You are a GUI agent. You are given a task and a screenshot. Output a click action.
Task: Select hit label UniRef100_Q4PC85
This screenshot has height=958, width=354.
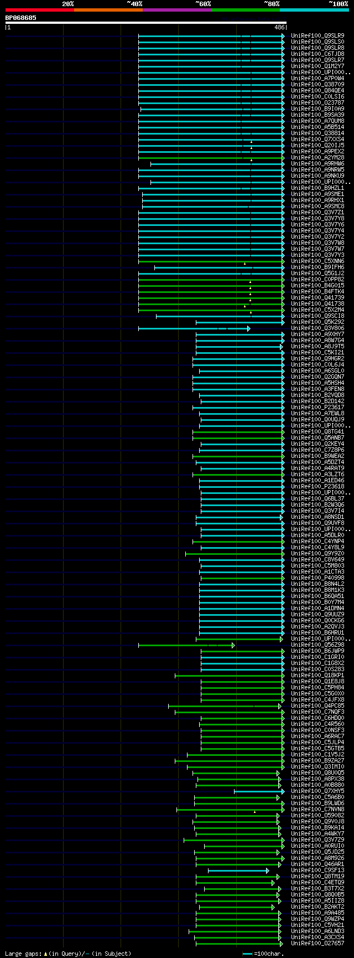[317, 706]
